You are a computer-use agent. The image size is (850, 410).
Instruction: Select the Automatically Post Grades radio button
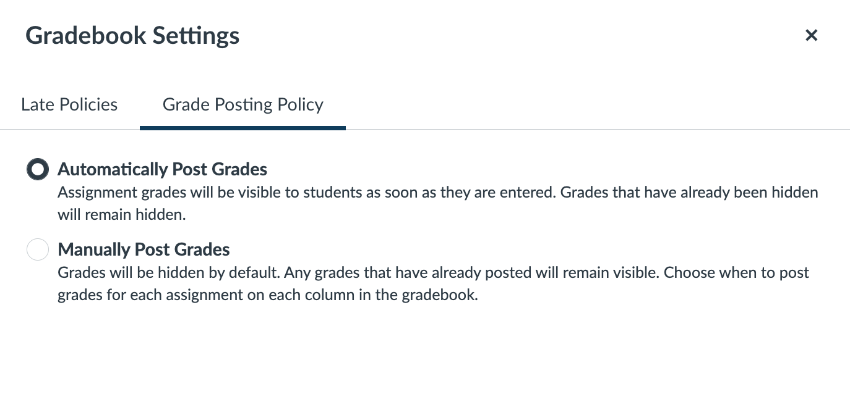click(38, 169)
